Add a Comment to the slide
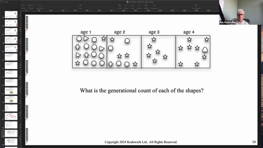Screen dimensions: 263x148 pyautogui.click(x=154, y=7)
